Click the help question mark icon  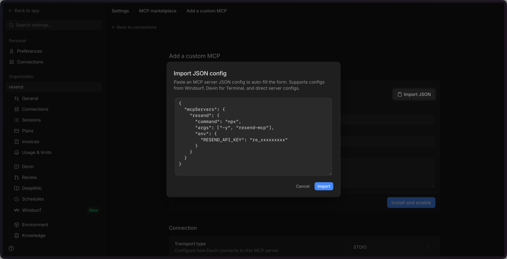[x=11, y=248]
